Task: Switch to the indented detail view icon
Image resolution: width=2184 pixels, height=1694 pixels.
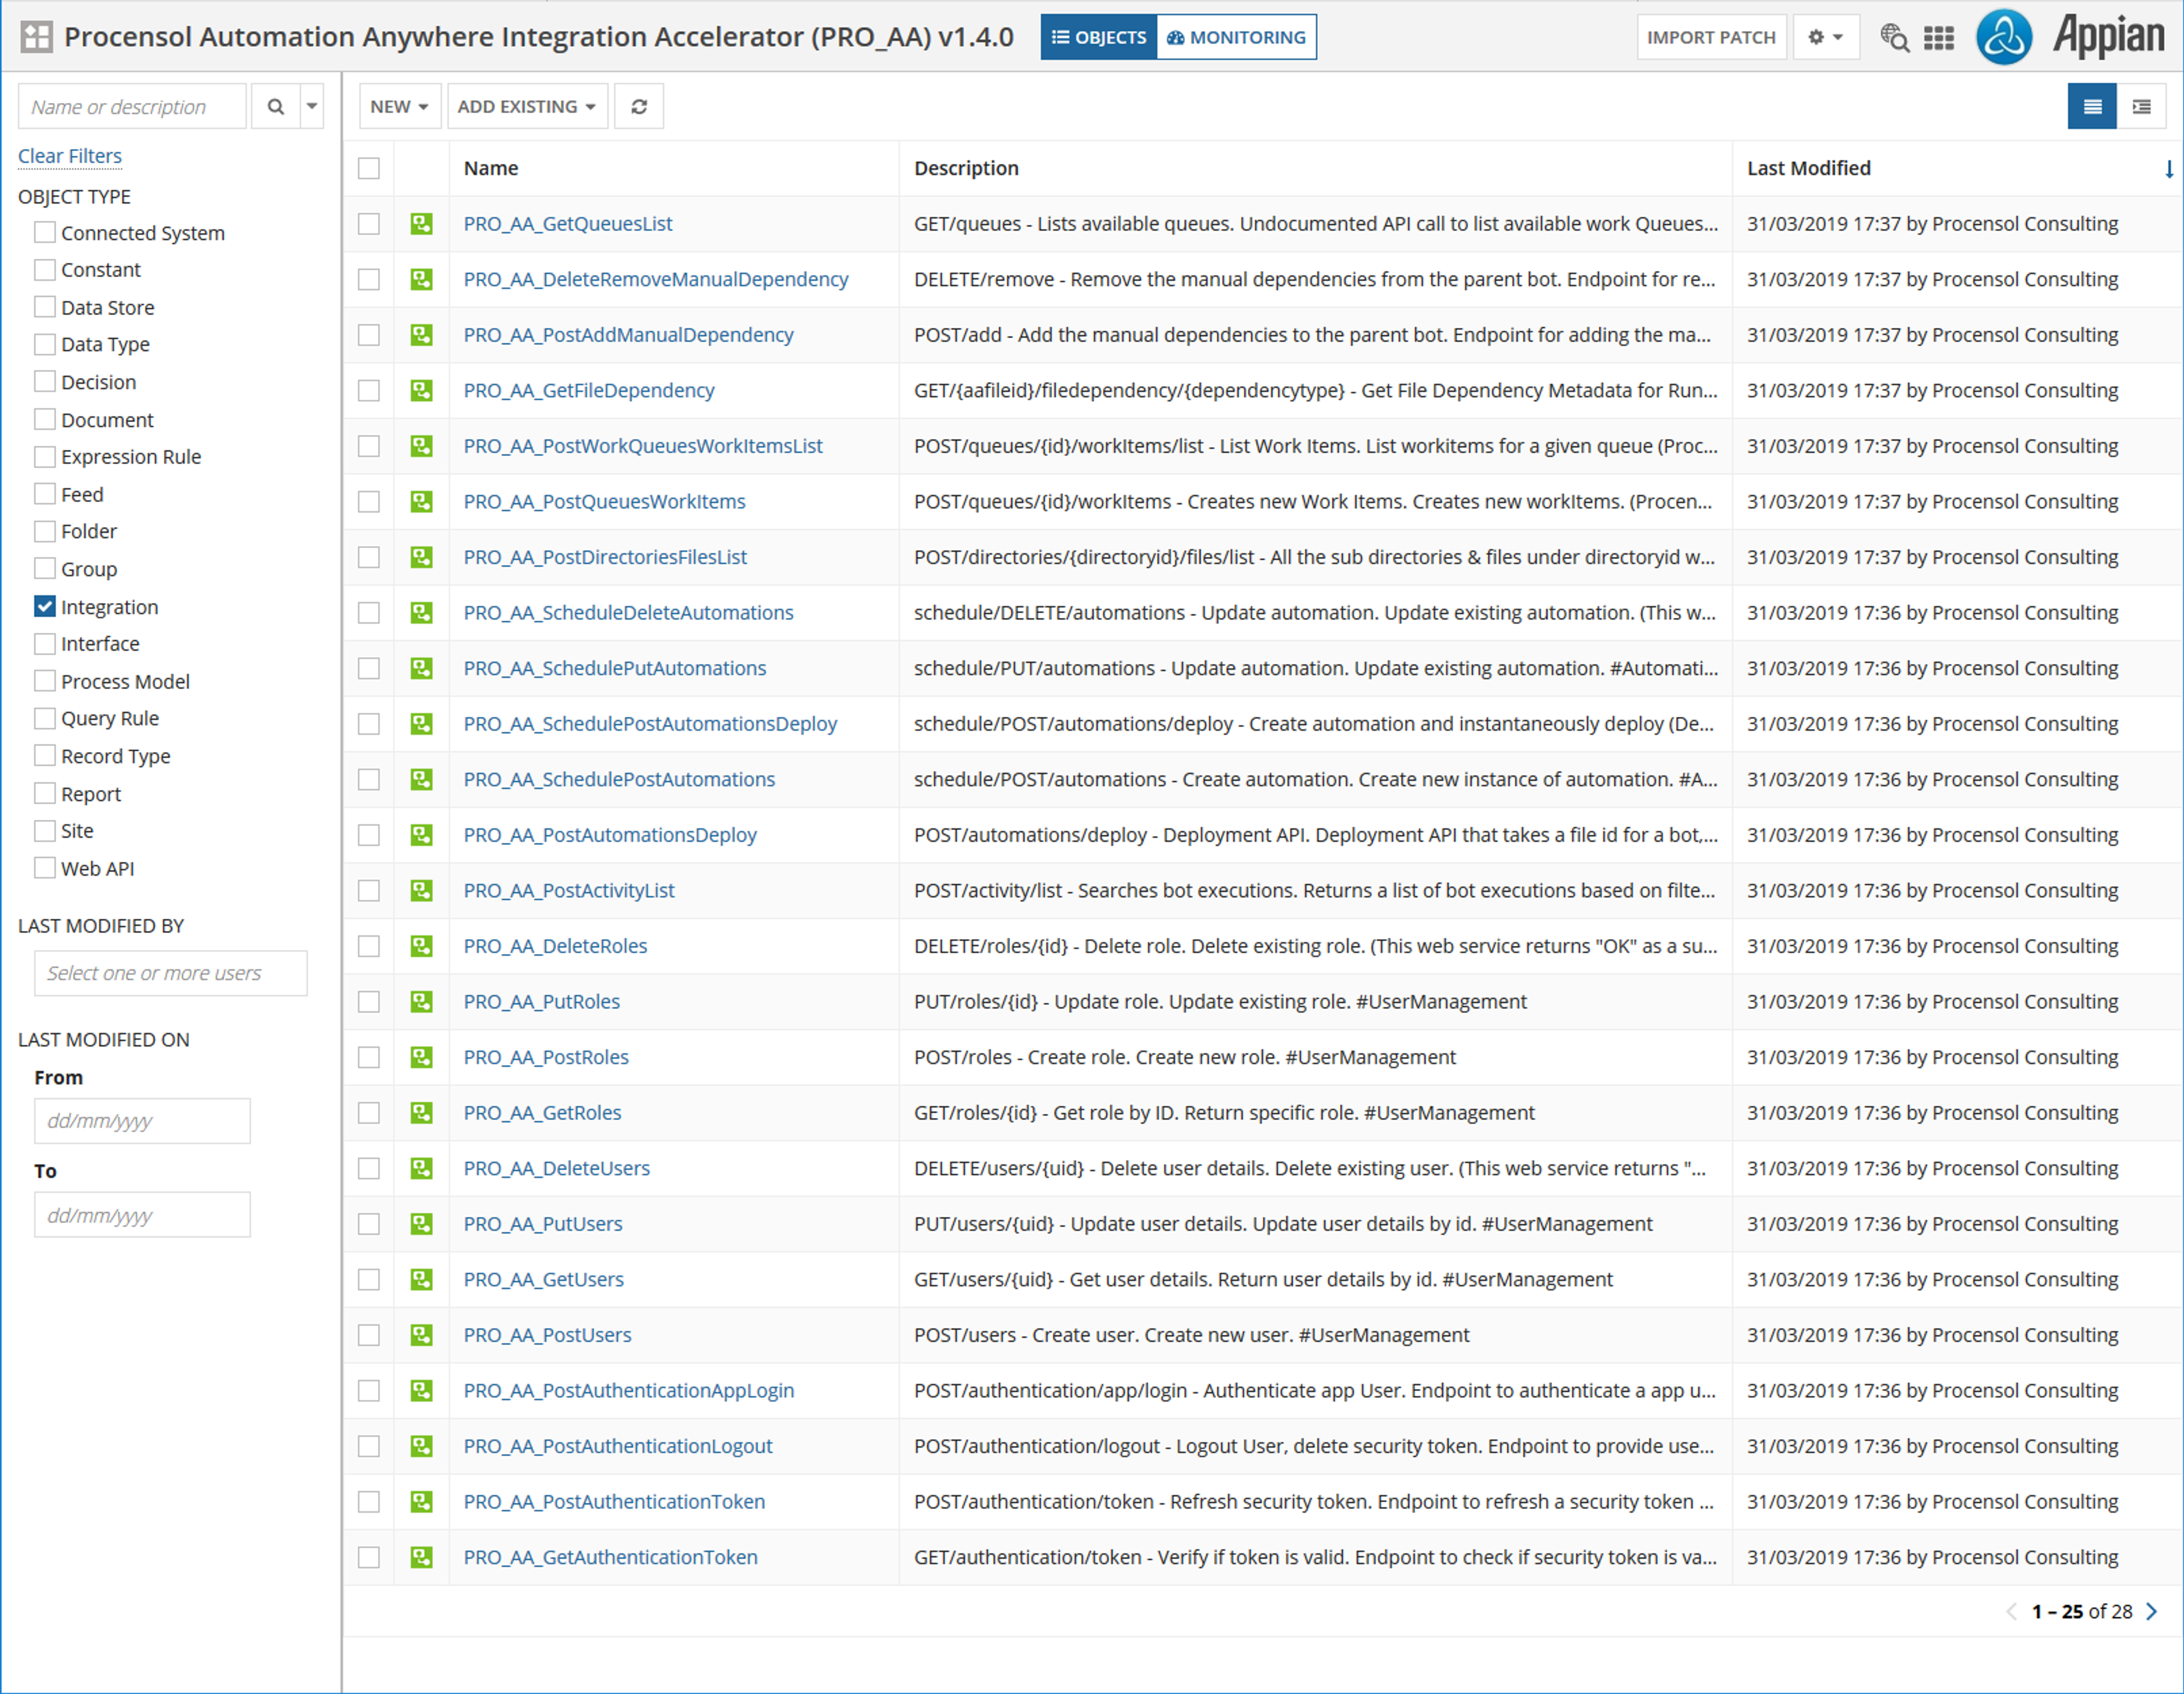Action: 2141,106
